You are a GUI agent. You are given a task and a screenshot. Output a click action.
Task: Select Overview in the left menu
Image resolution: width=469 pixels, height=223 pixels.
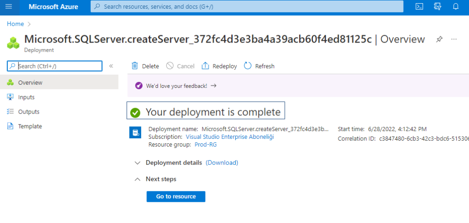click(59, 82)
